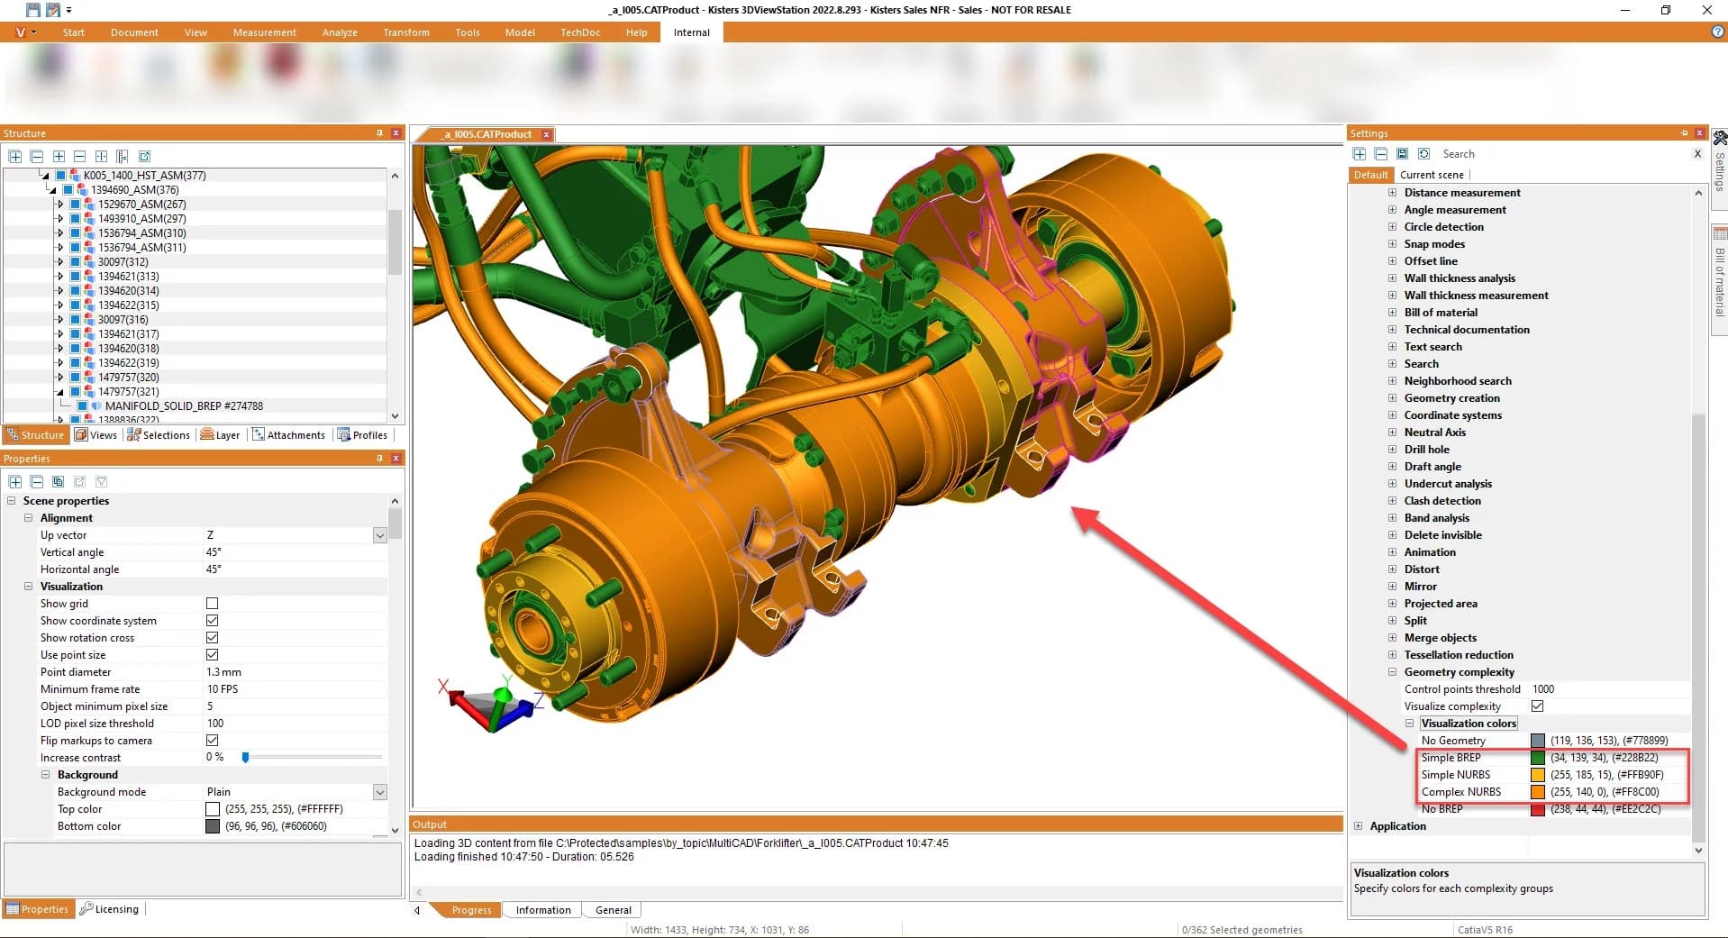Click expand-all icon in Structure panel toolbar
This screenshot has width=1728, height=938.
(x=15, y=156)
